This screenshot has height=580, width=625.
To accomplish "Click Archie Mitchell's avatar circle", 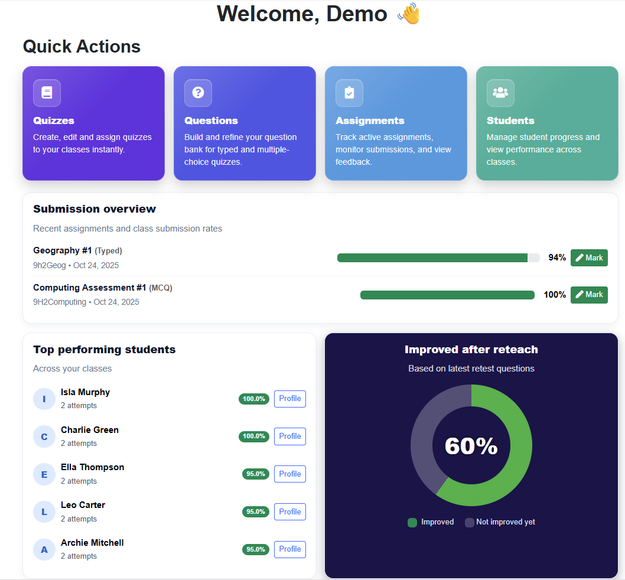I will tap(44, 549).
